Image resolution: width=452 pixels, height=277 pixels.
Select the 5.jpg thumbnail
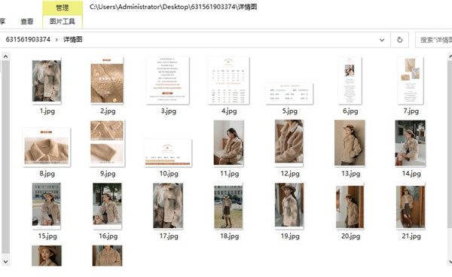point(289,93)
